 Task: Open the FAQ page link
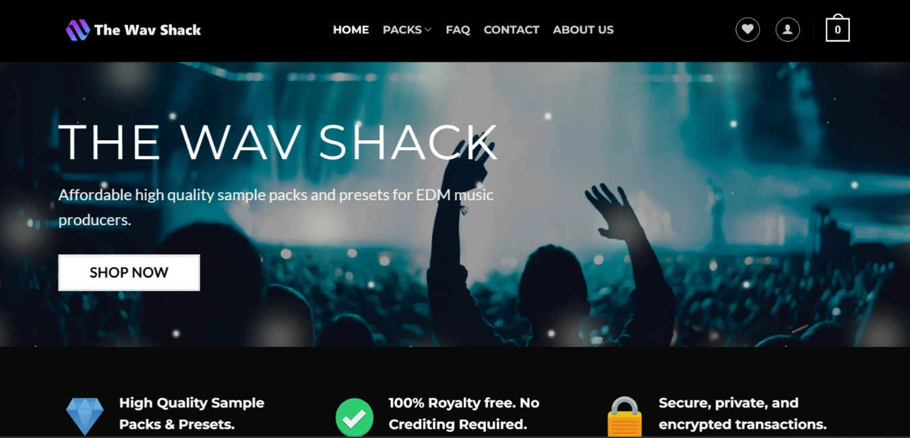[x=458, y=30]
